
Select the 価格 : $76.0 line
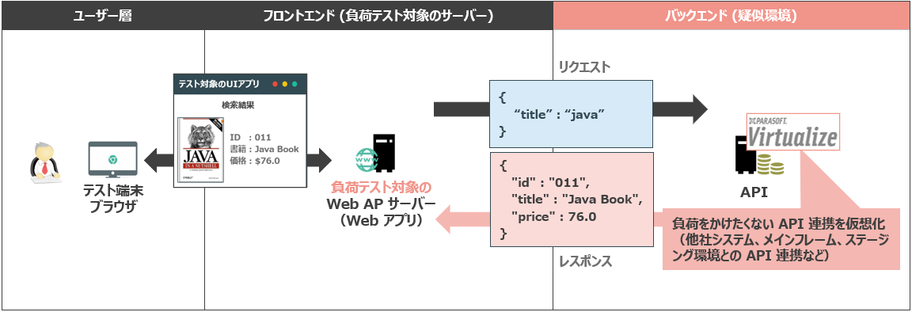coord(255,161)
